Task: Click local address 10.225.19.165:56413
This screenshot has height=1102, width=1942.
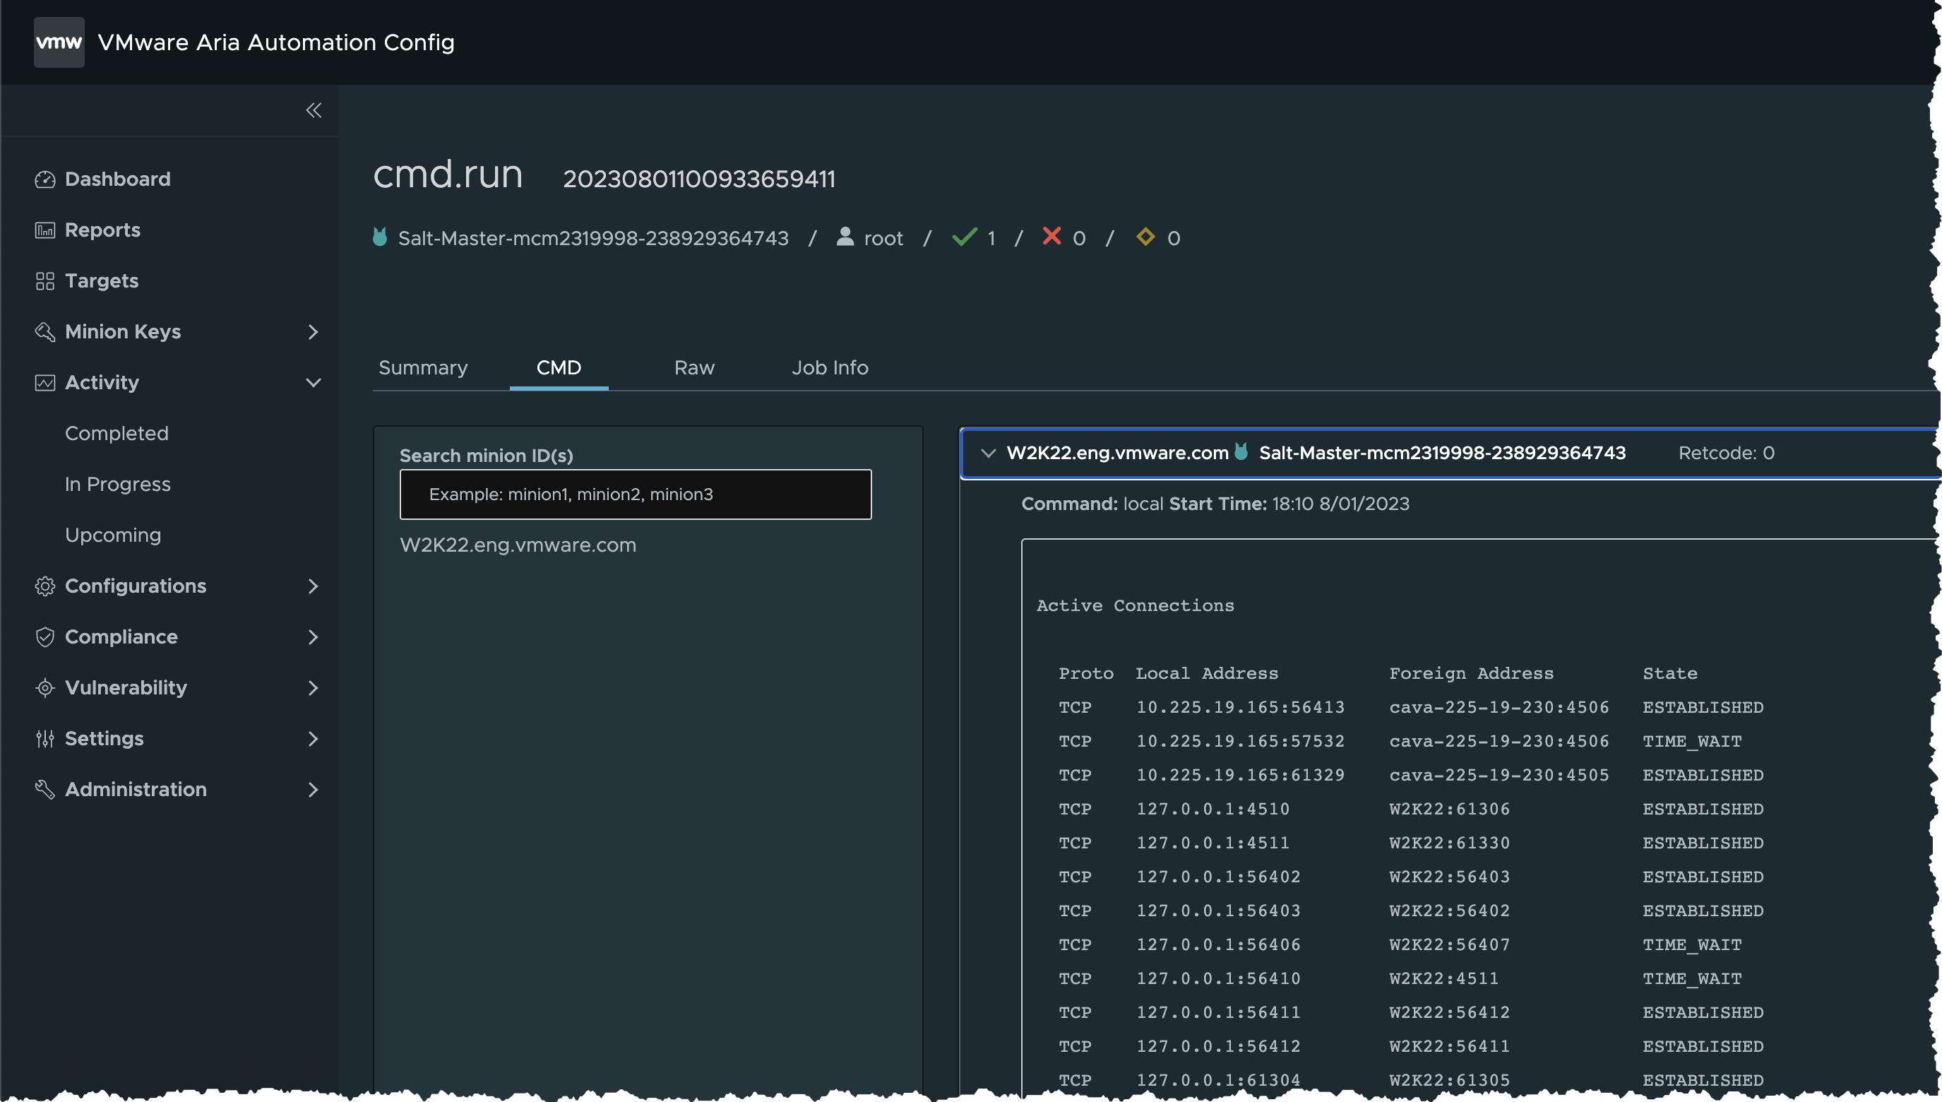Action: [1240, 707]
